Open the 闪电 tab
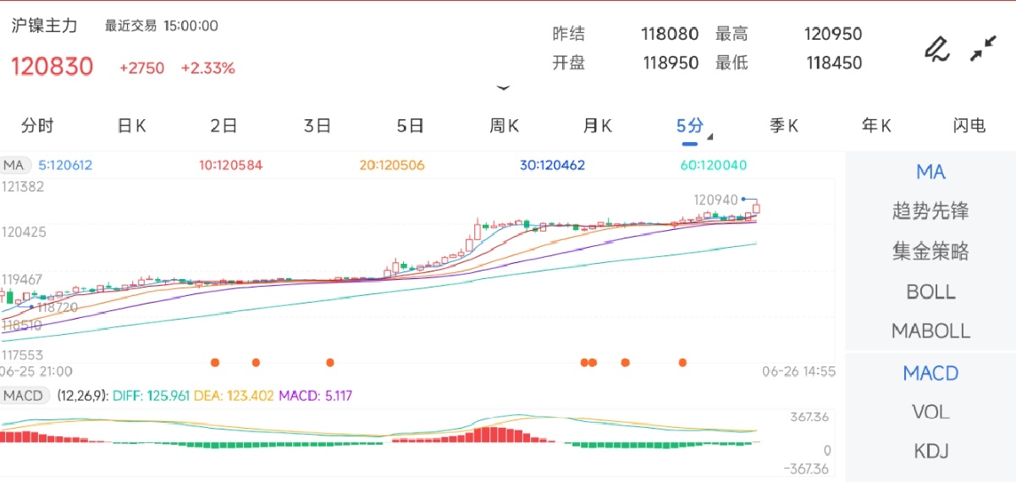The width and height of the screenshot is (1016, 482). click(x=969, y=126)
